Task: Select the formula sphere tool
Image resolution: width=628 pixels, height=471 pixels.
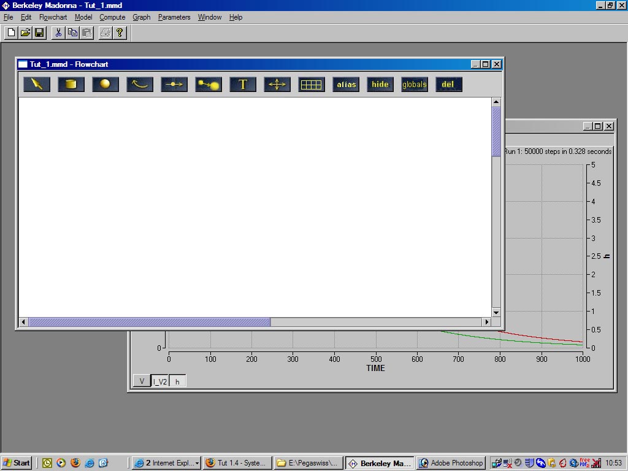Action: [105, 85]
